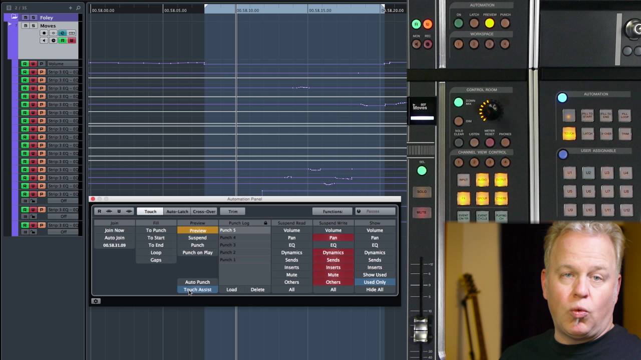This screenshot has width=641, height=360.
Task: Select Punch 3 in Punch Log
Action: coord(244,245)
